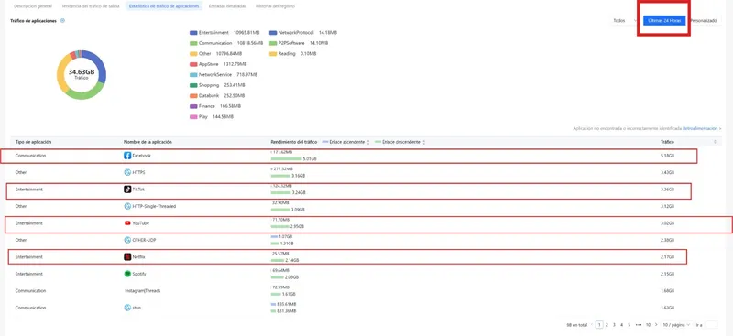Click the Netflix app icon
733x336 pixels.
[127, 257]
